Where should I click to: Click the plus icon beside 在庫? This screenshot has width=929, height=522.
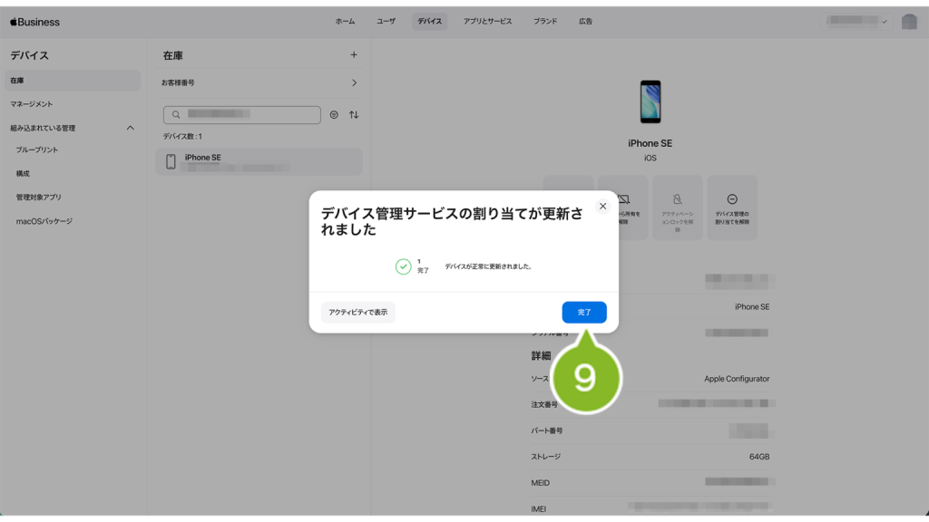pyautogui.click(x=354, y=55)
